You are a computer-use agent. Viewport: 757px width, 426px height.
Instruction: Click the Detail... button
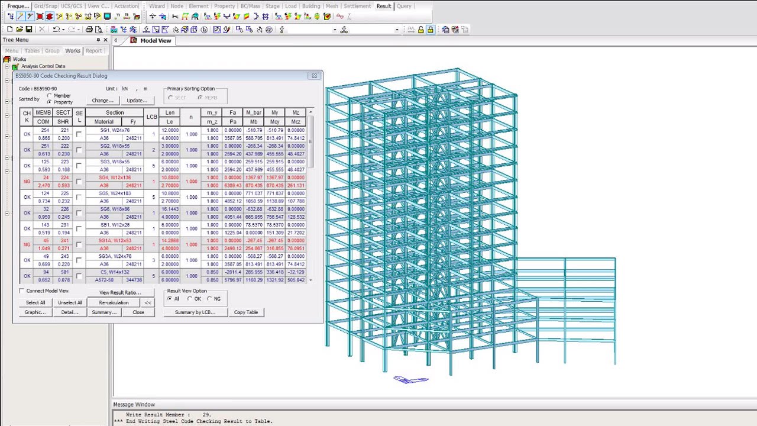coord(70,312)
